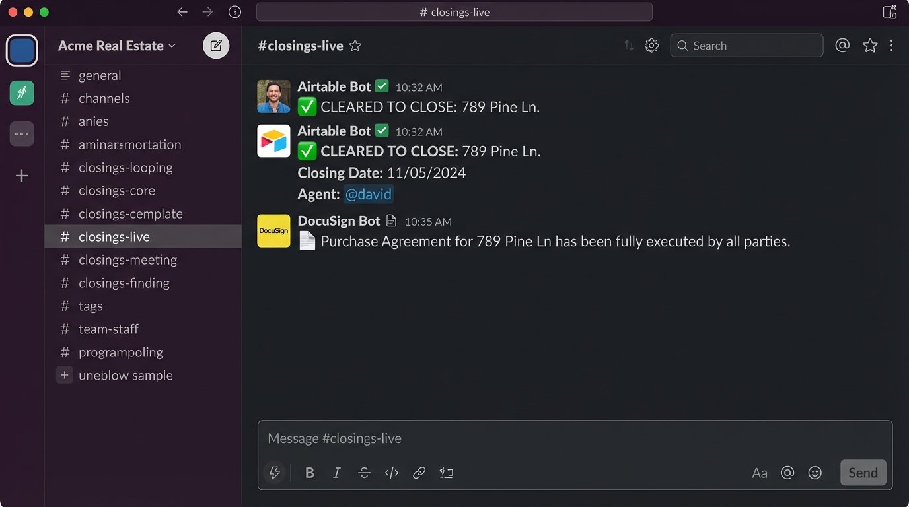Click the @david mention link
The height and width of the screenshot is (507, 909).
tap(369, 194)
